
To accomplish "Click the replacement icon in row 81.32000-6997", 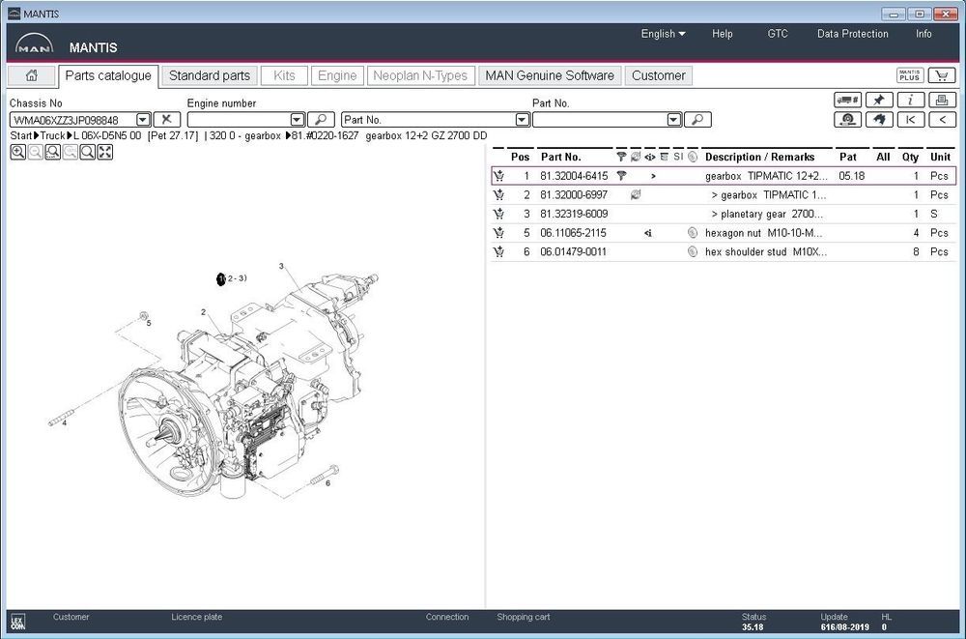I will pyautogui.click(x=636, y=195).
